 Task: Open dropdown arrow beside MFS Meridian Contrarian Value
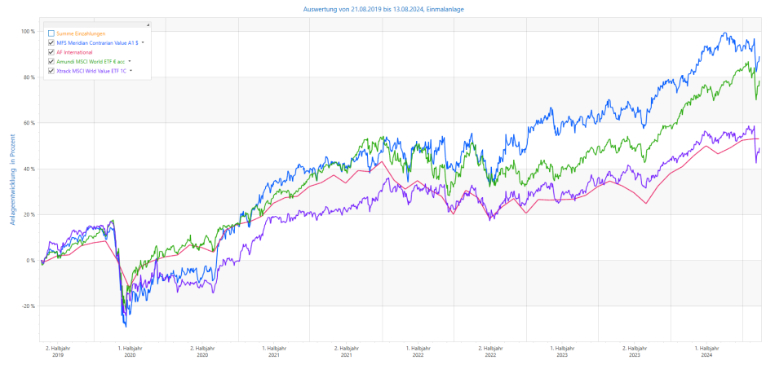[x=143, y=42]
